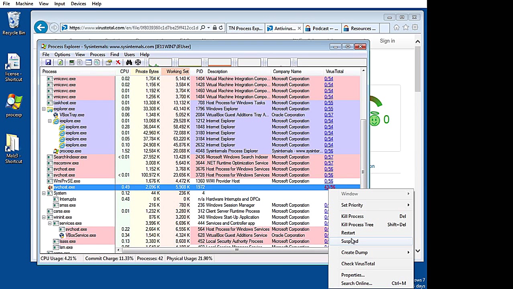Click the lower pane view DLLs/handles icon
Image resolution: width=513 pixels, height=289 pixels.
tap(97, 63)
